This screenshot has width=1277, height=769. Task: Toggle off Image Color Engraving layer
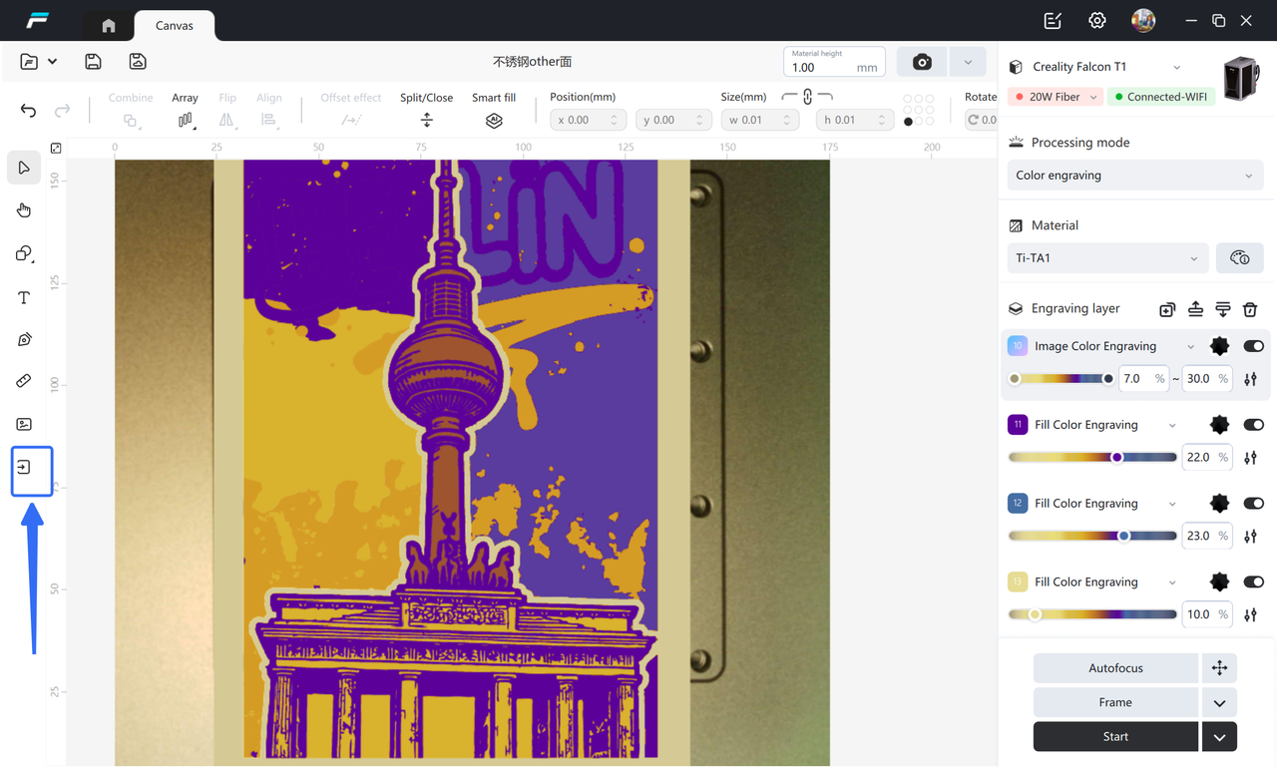tap(1253, 346)
